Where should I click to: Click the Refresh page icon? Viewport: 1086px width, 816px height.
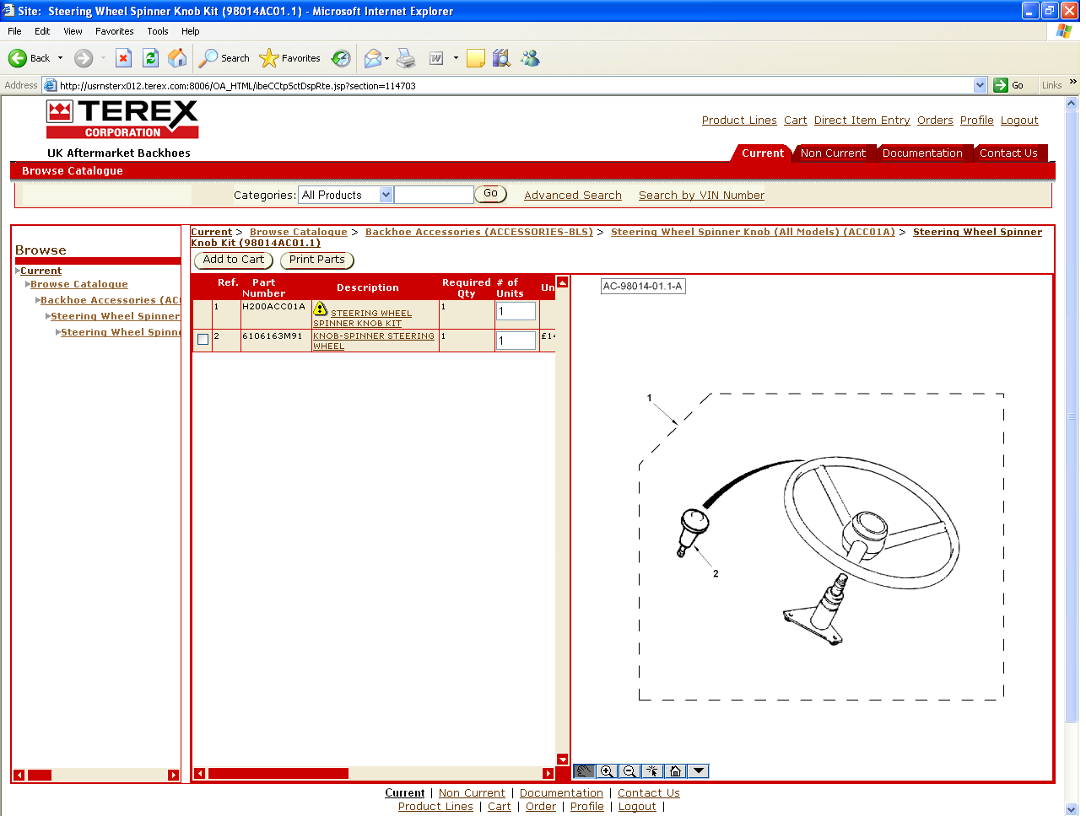click(x=150, y=58)
